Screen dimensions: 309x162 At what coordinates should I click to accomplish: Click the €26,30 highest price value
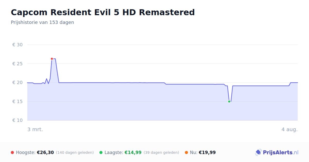pyautogui.click(x=45, y=152)
